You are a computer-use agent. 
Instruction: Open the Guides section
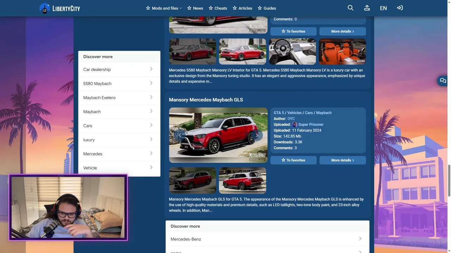click(267, 8)
